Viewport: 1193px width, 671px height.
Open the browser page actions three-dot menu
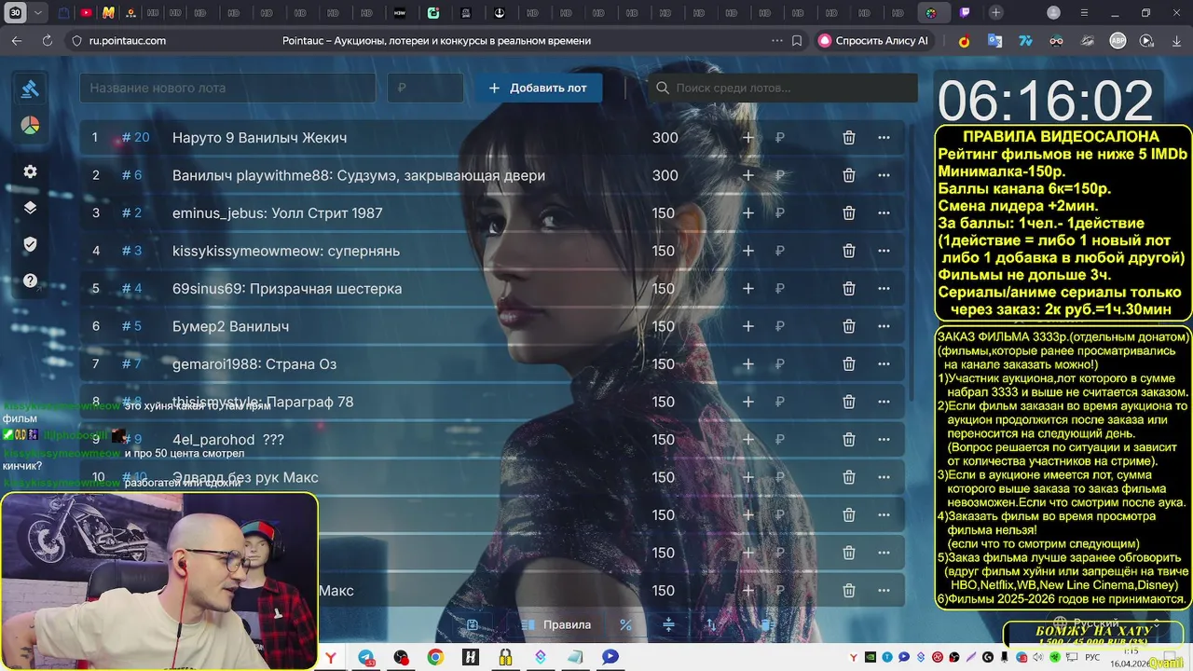click(777, 41)
